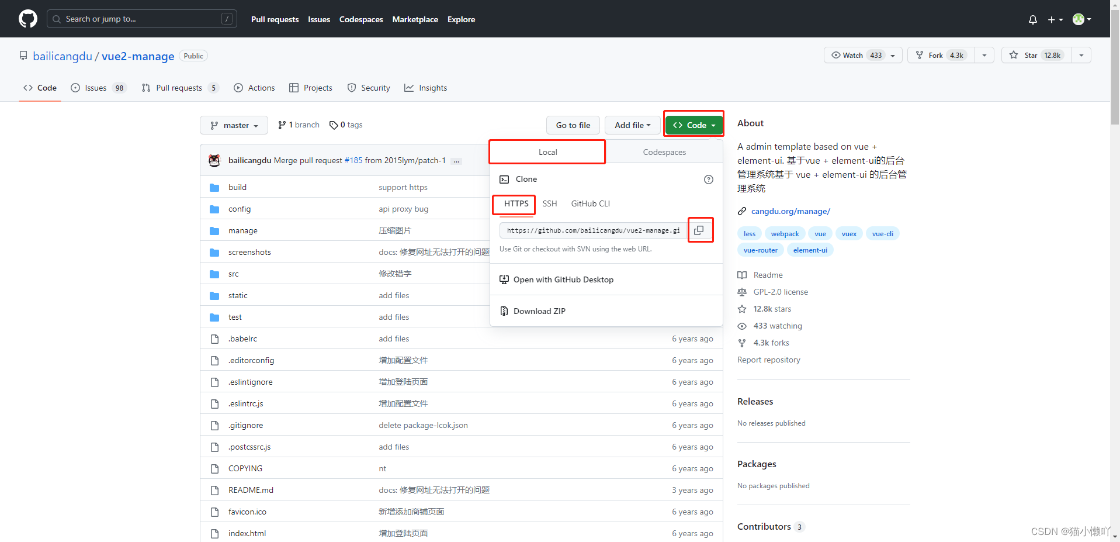The width and height of the screenshot is (1120, 542).
Task: Open the src folder
Action: [234, 274]
